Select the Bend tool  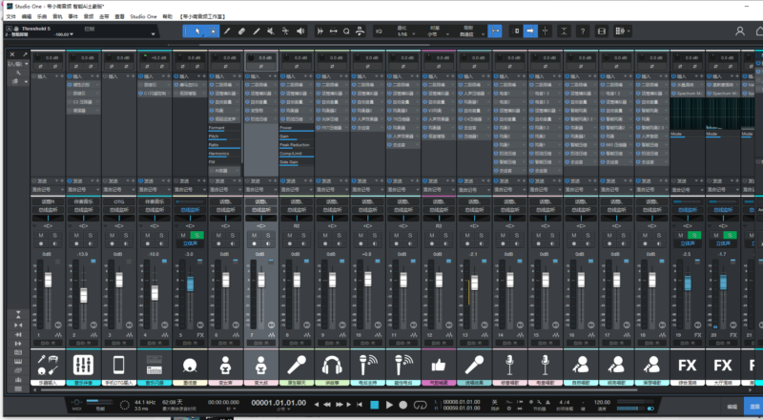[285, 31]
